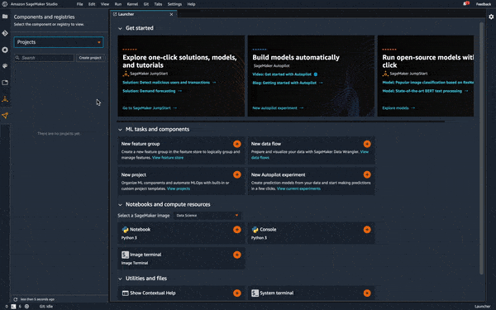Image resolution: width=496 pixels, height=310 pixels.
Task: Click the Feedback button
Action: [484, 4]
